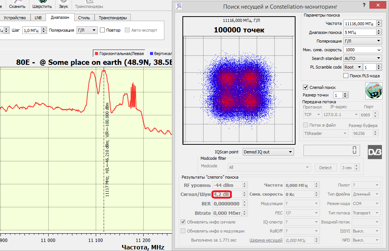
Task: Select the Диапазон tab
Action: pos(60,17)
